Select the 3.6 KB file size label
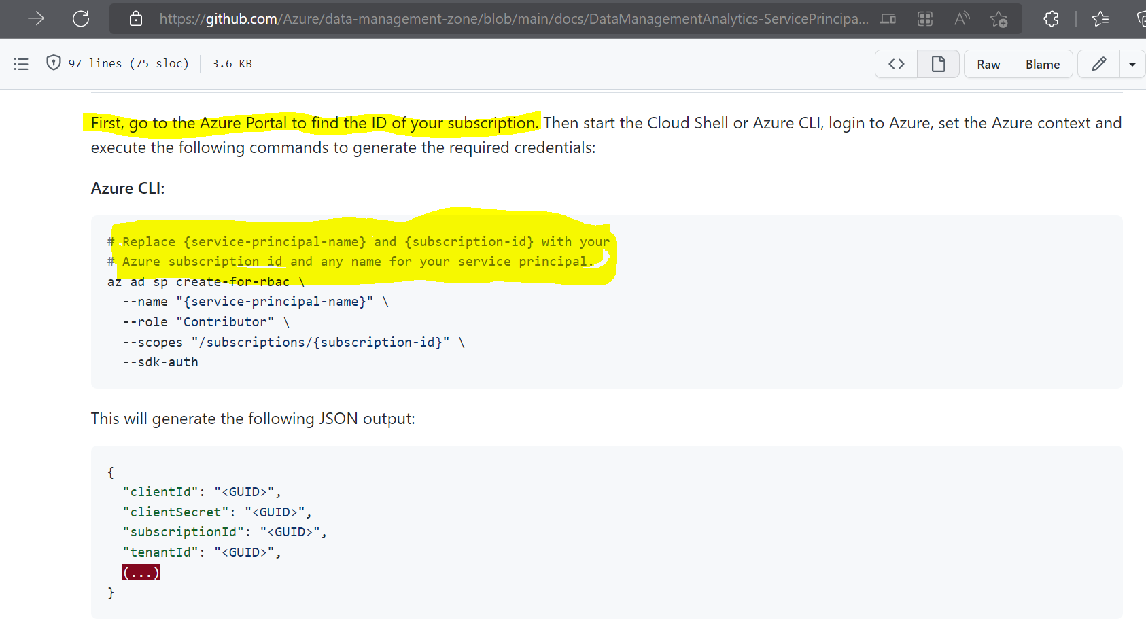This screenshot has width=1146, height=632. (231, 63)
